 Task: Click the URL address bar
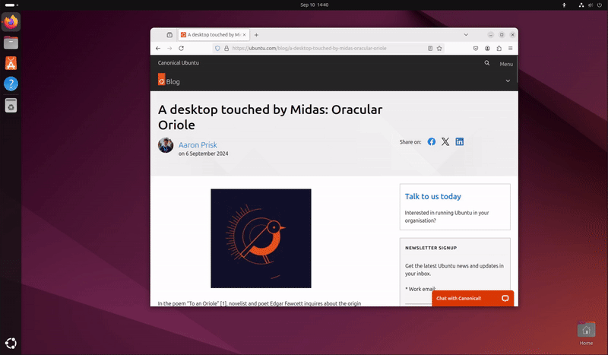[x=328, y=49]
